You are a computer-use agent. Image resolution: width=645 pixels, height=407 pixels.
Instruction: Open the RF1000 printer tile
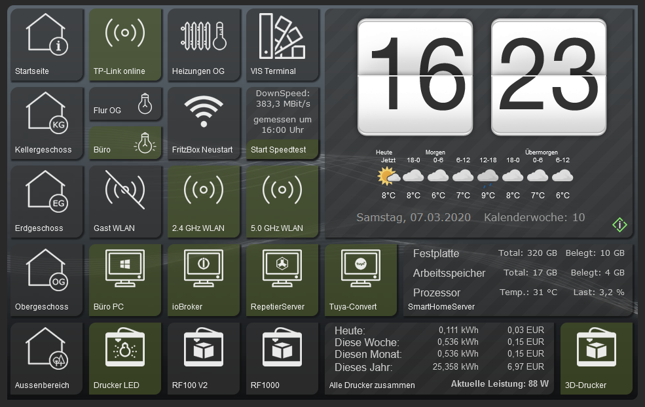282,359
